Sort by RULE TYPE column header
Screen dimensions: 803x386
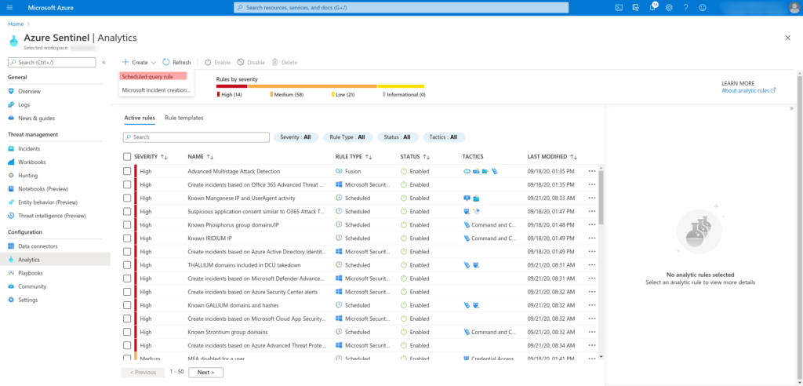354,157
